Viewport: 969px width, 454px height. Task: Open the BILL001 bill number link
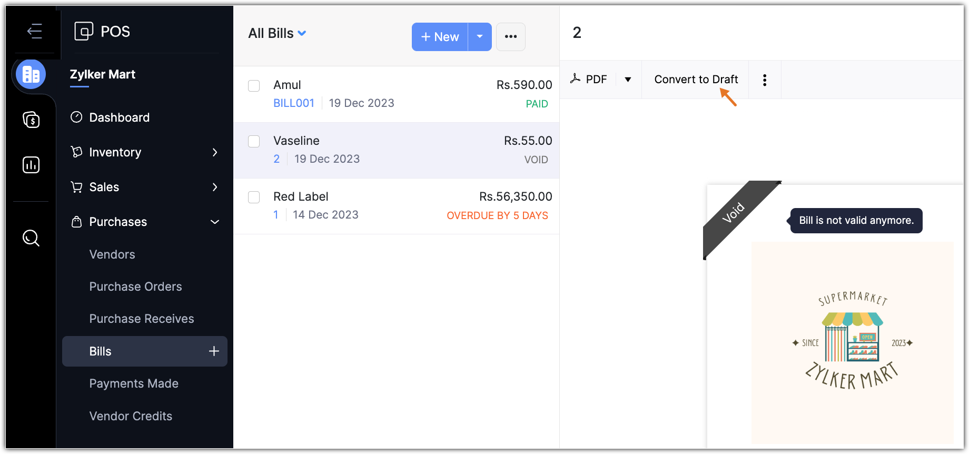[294, 103]
